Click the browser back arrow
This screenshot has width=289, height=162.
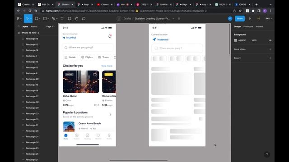[x=19, y=11]
